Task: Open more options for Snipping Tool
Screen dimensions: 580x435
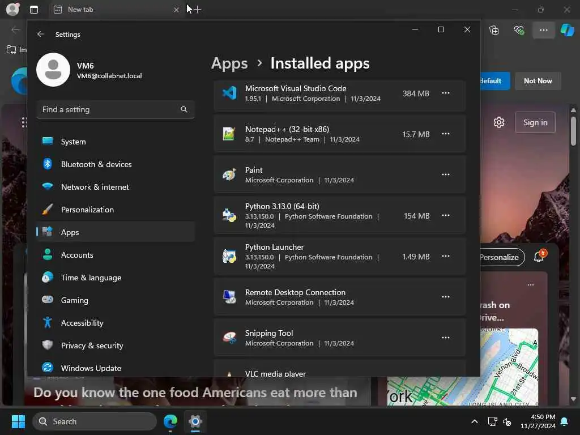Action: point(446,338)
